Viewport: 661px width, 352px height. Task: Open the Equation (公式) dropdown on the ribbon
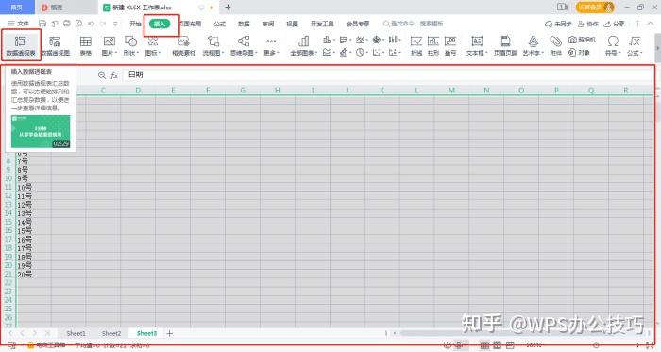click(635, 45)
